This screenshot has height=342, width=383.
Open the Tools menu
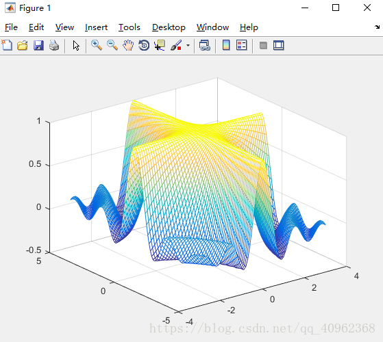click(x=129, y=27)
